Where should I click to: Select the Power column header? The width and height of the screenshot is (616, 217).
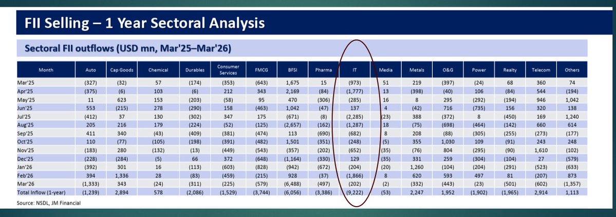pyautogui.click(x=479, y=70)
